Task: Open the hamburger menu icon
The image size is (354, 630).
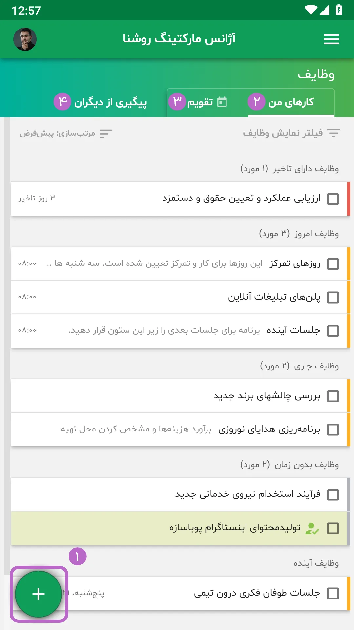Action: pos(331,39)
